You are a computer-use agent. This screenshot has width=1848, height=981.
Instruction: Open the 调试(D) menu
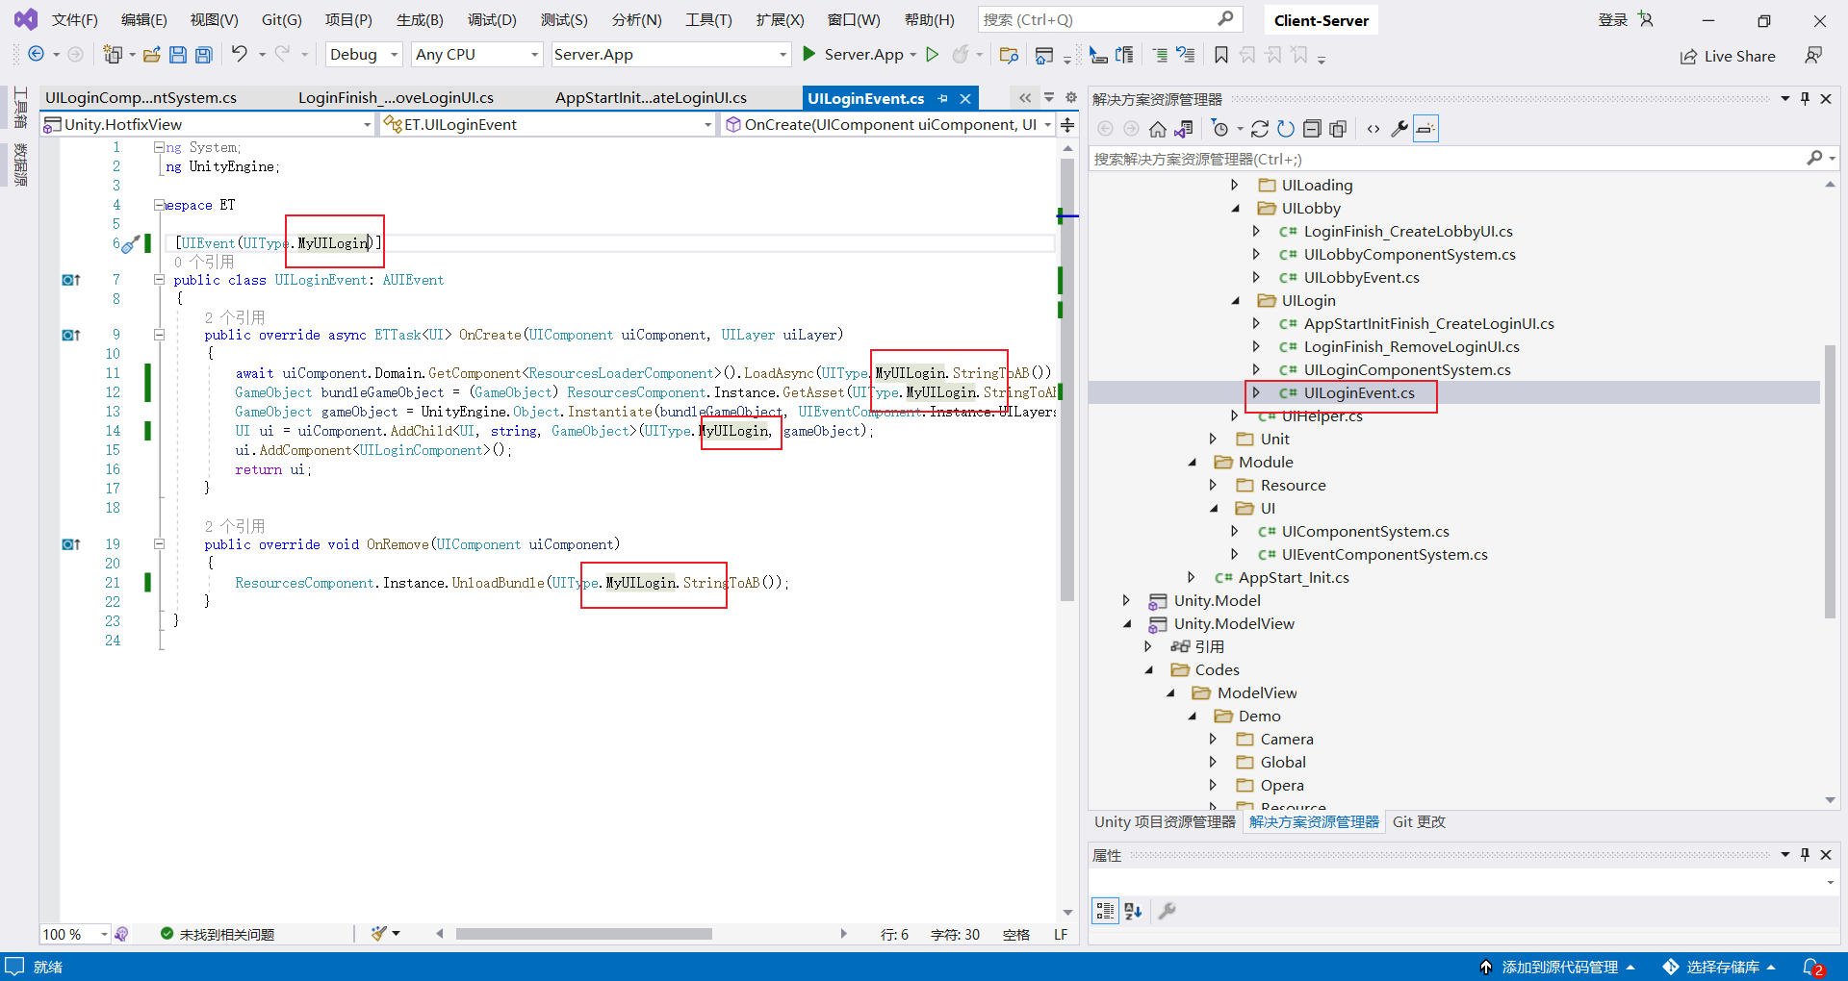[492, 19]
